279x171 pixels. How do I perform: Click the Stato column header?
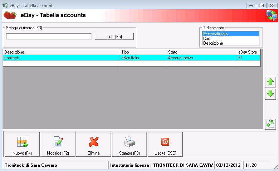[x=202, y=52]
